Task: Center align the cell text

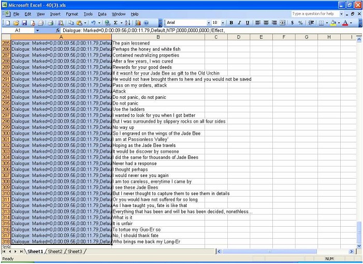Action: [266, 23]
